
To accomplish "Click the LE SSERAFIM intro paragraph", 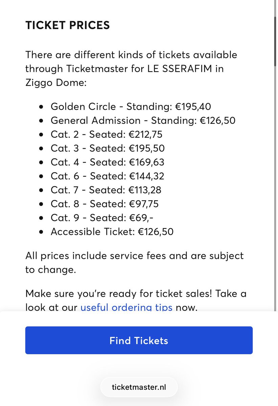I will click(x=131, y=68).
